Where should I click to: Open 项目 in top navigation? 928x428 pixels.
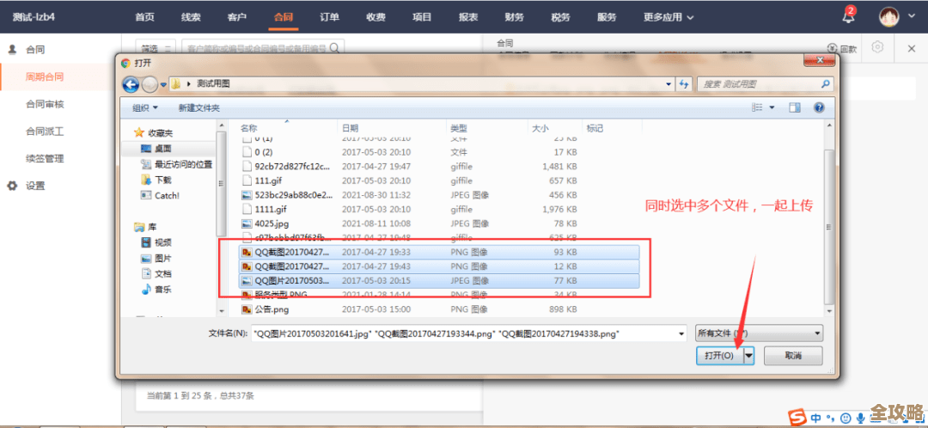(422, 17)
